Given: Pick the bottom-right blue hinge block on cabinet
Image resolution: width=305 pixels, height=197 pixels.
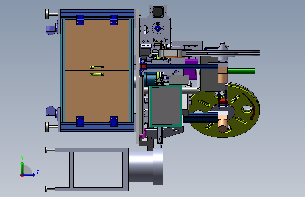Looking at the screenshot, I should [x=114, y=121].
